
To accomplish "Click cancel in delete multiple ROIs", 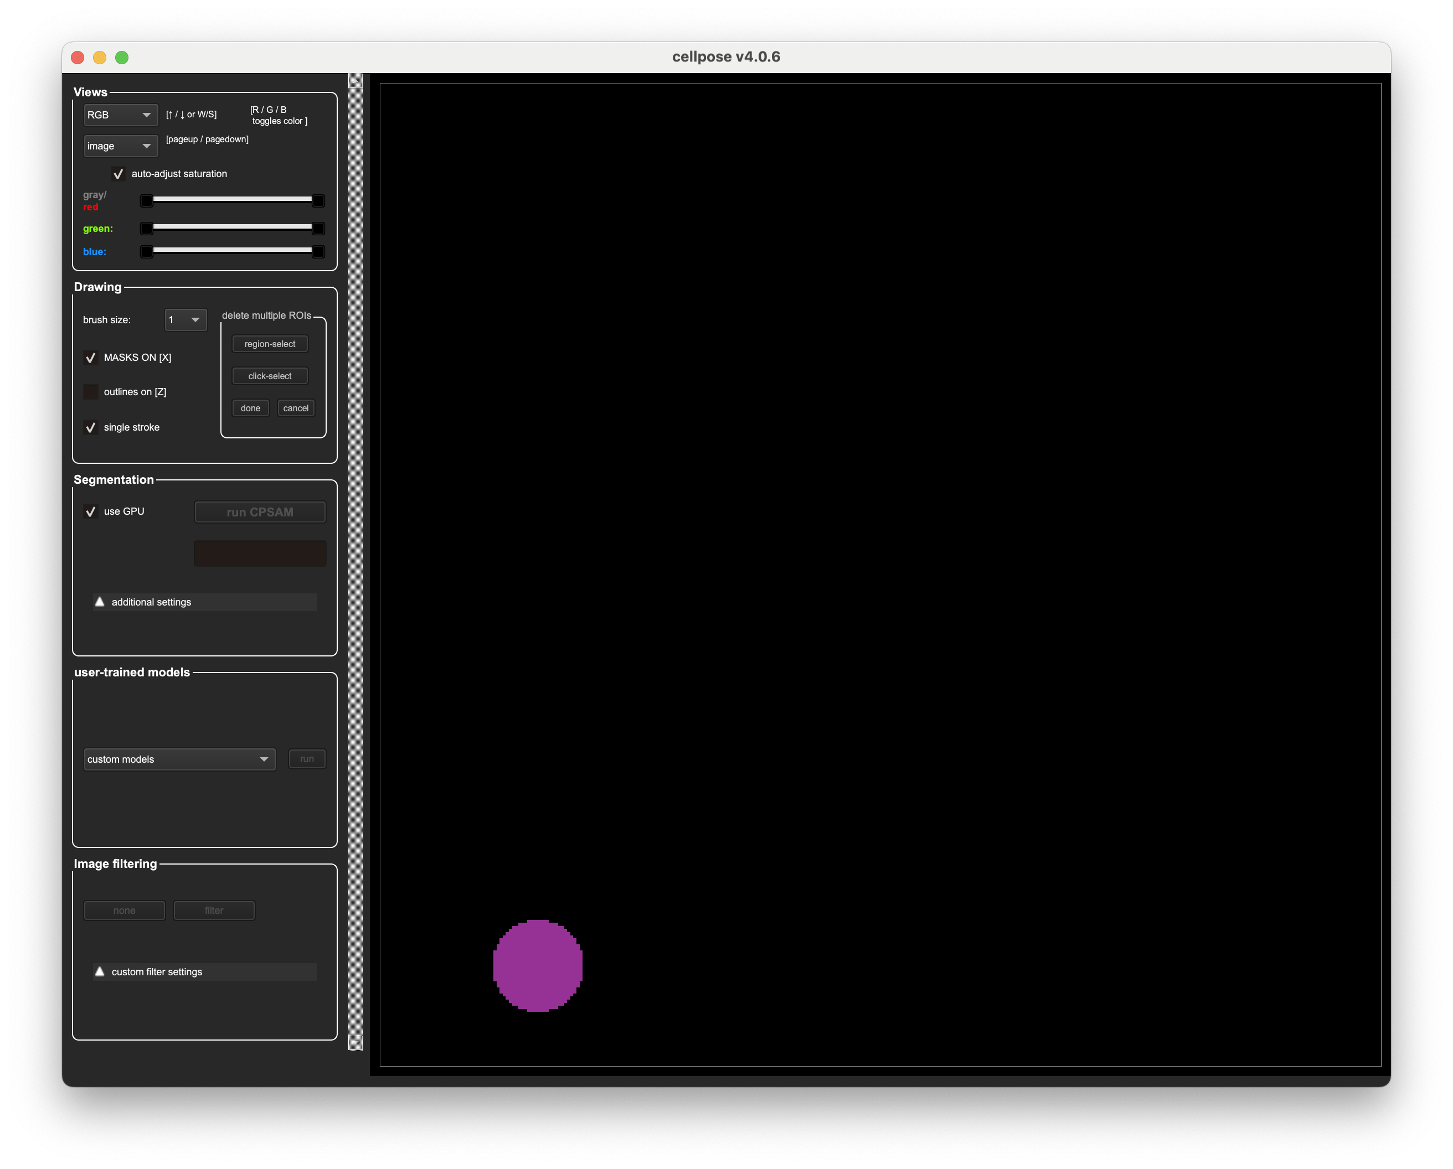I will 295,408.
